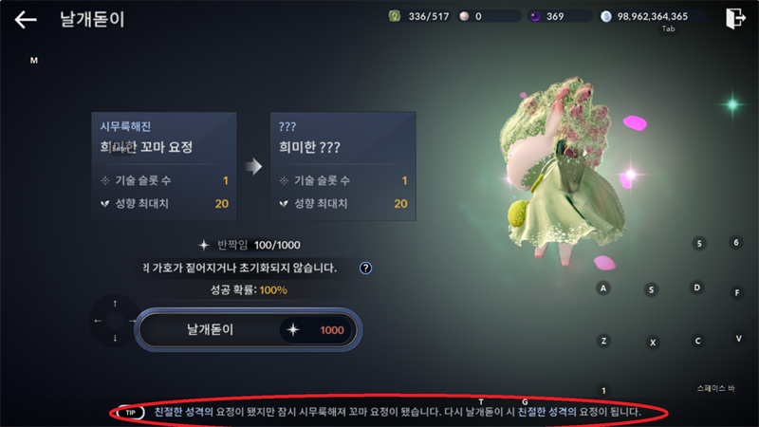This screenshot has width=759, height=427.
Task: Tap the A key overlay button
Action: tap(603, 288)
